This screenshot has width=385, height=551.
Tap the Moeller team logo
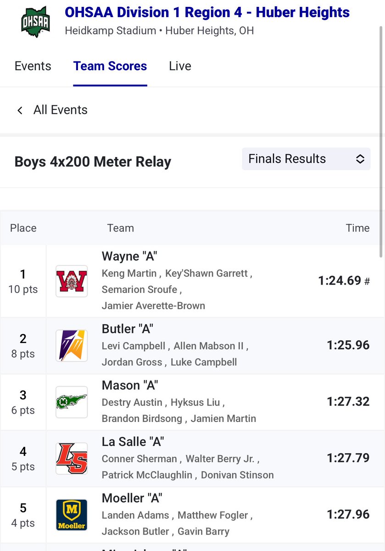pyautogui.click(x=72, y=515)
